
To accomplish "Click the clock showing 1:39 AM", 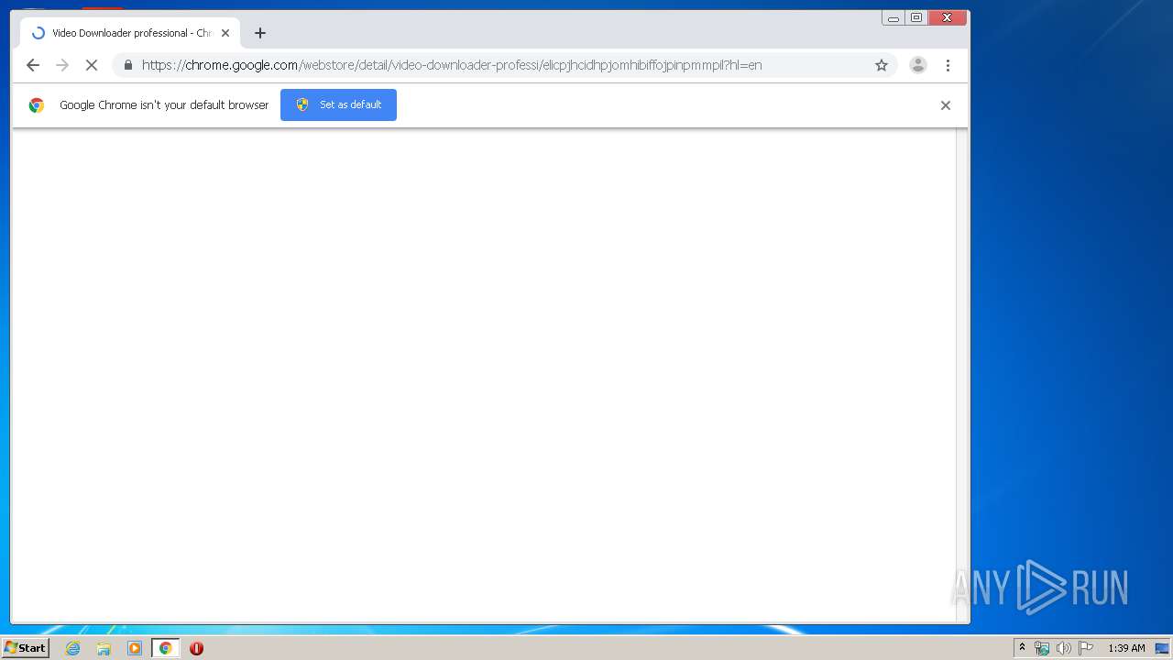I will tap(1126, 648).
